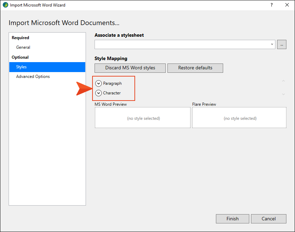
Task: Cancel the import wizard
Action: click(x=269, y=219)
